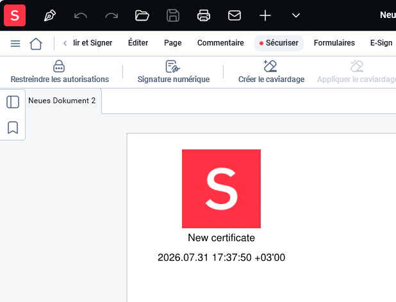
Task: Switch to the Page tab
Action: (173, 43)
